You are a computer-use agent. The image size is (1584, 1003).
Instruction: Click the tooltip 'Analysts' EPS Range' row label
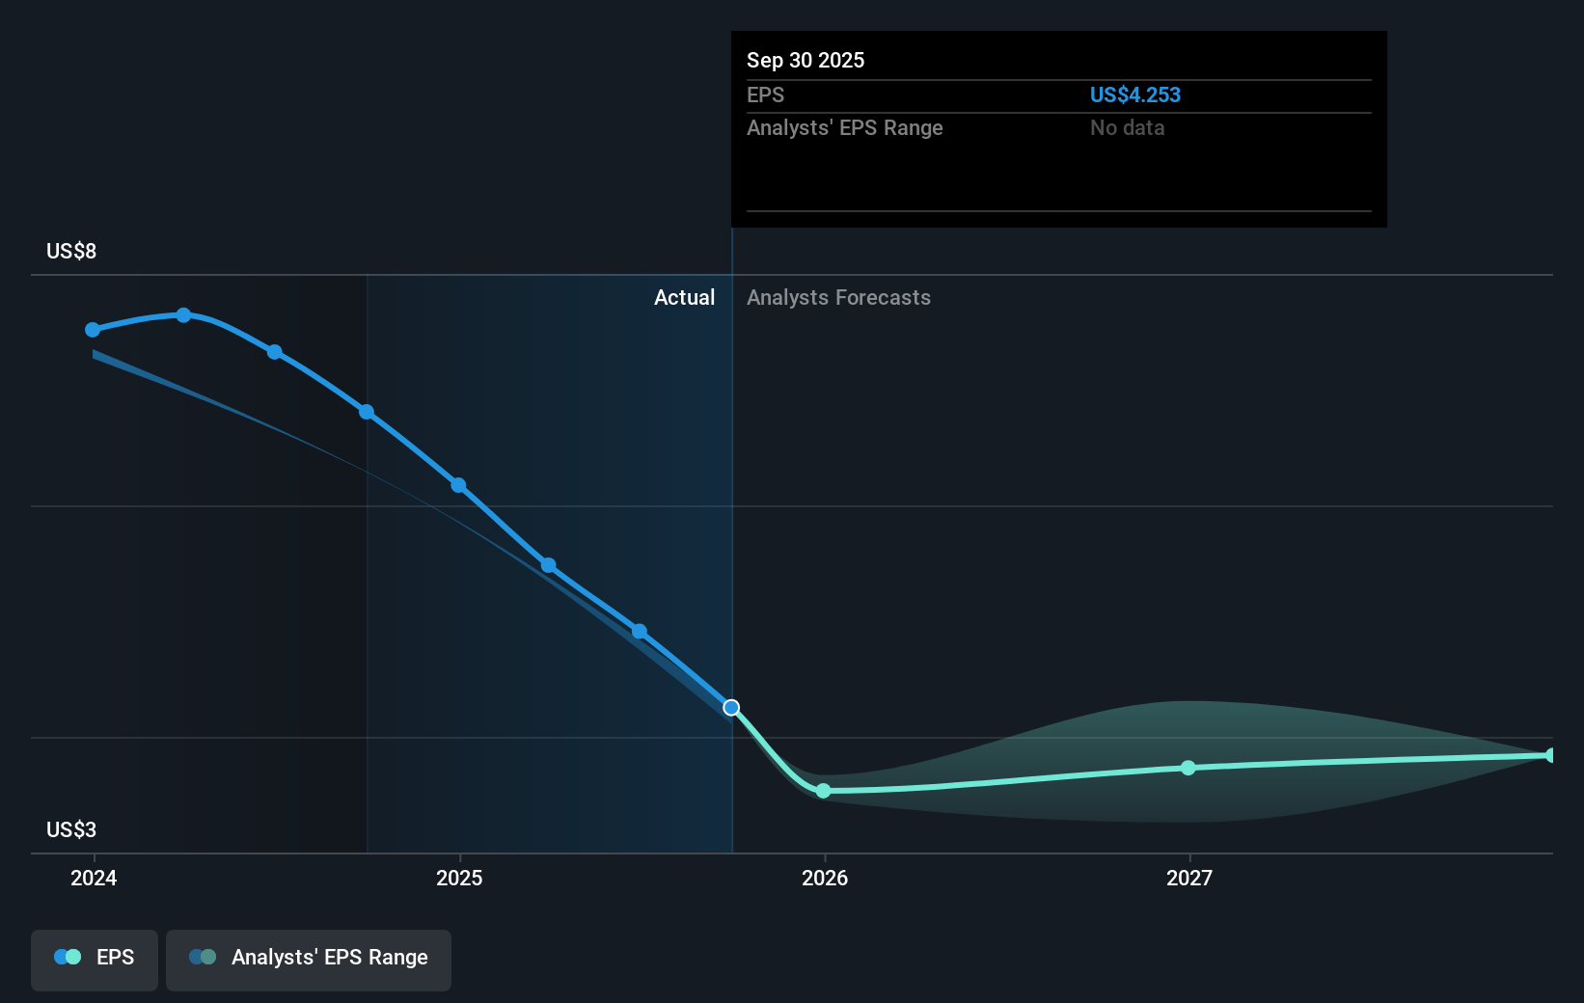(844, 127)
